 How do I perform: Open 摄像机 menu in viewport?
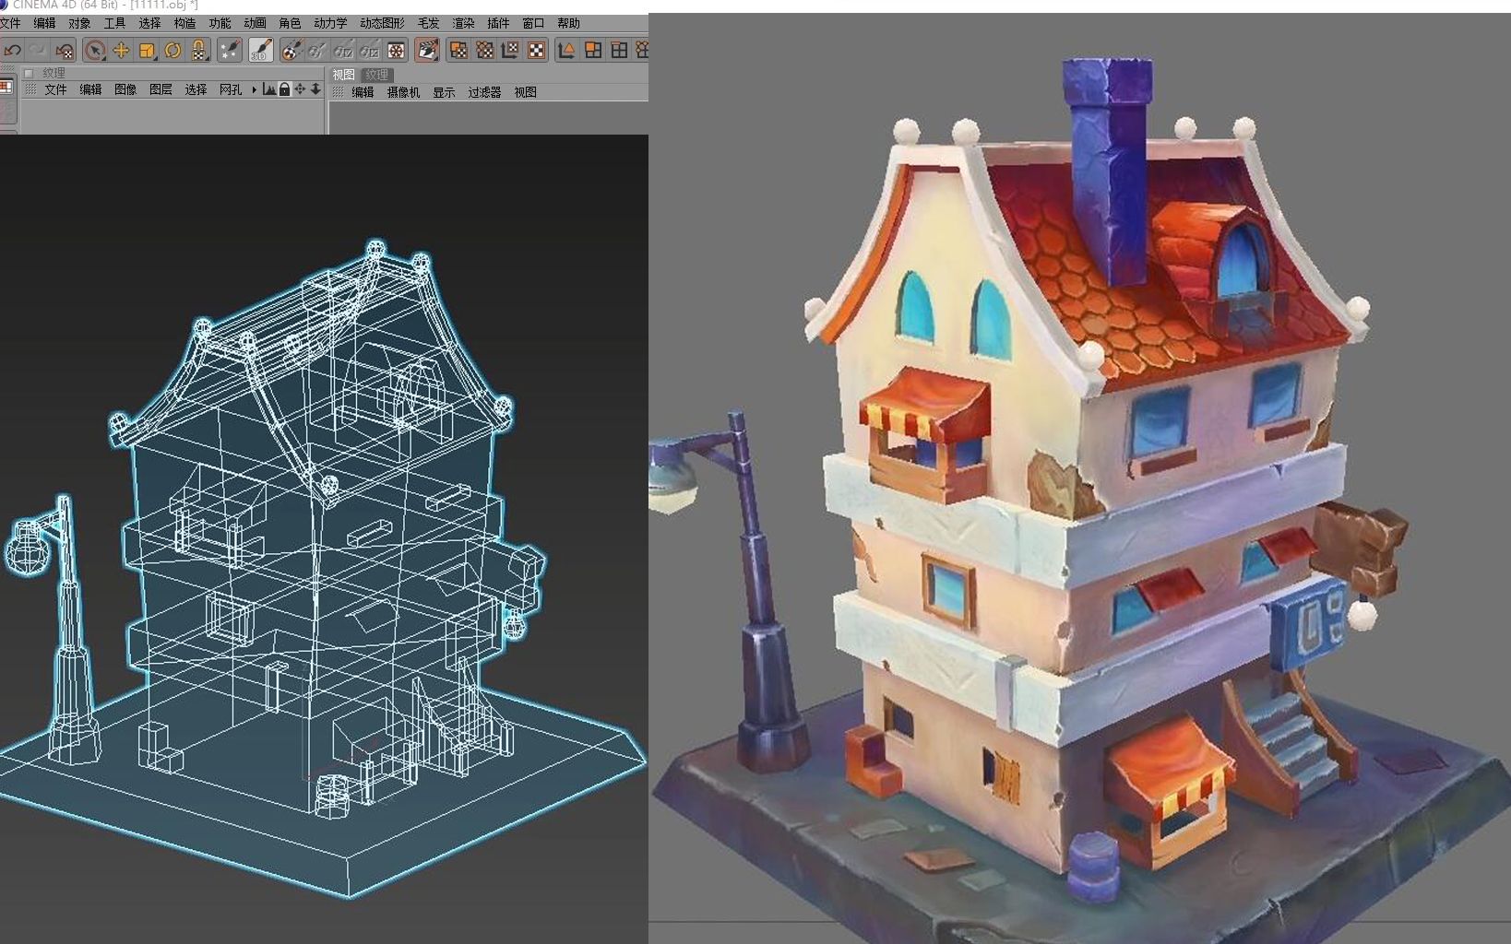coord(403,92)
